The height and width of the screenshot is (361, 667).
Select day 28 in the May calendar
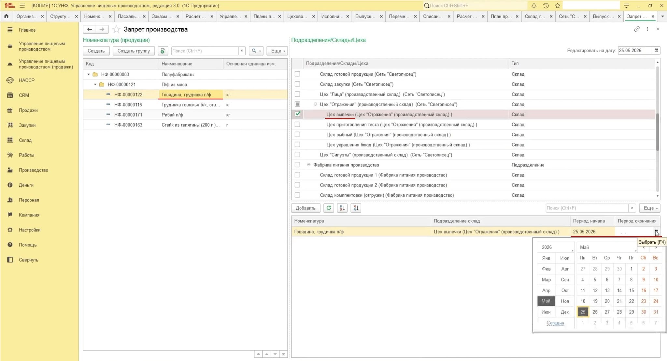(x=619, y=312)
